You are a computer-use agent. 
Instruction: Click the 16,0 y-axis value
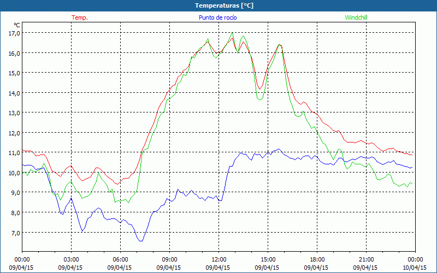point(14,53)
